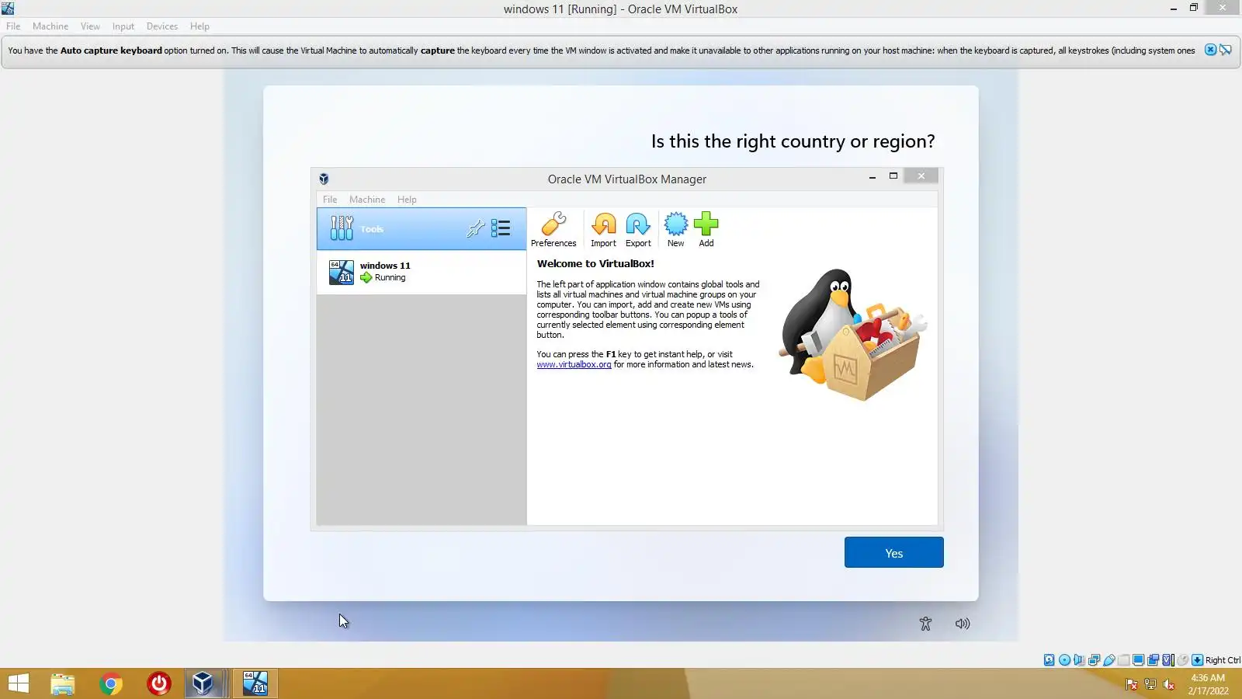The height and width of the screenshot is (699, 1242).
Task: Open the View menu
Action: 90,26
